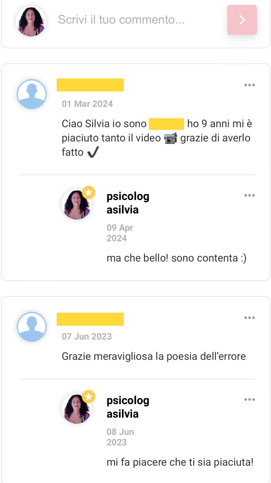
Task: Open psicologasilvia username on the 09 Apr 2024 reply
Action: coord(128,203)
